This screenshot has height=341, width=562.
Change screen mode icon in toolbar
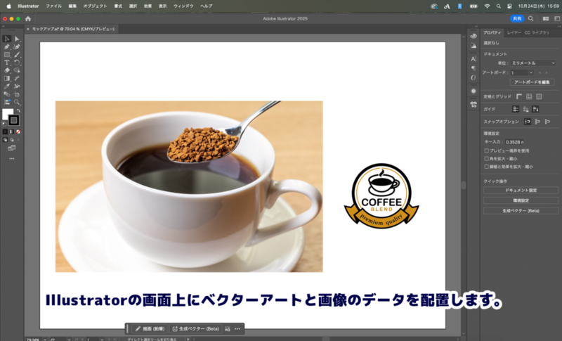pyautogui.click(x=12, y=148)
